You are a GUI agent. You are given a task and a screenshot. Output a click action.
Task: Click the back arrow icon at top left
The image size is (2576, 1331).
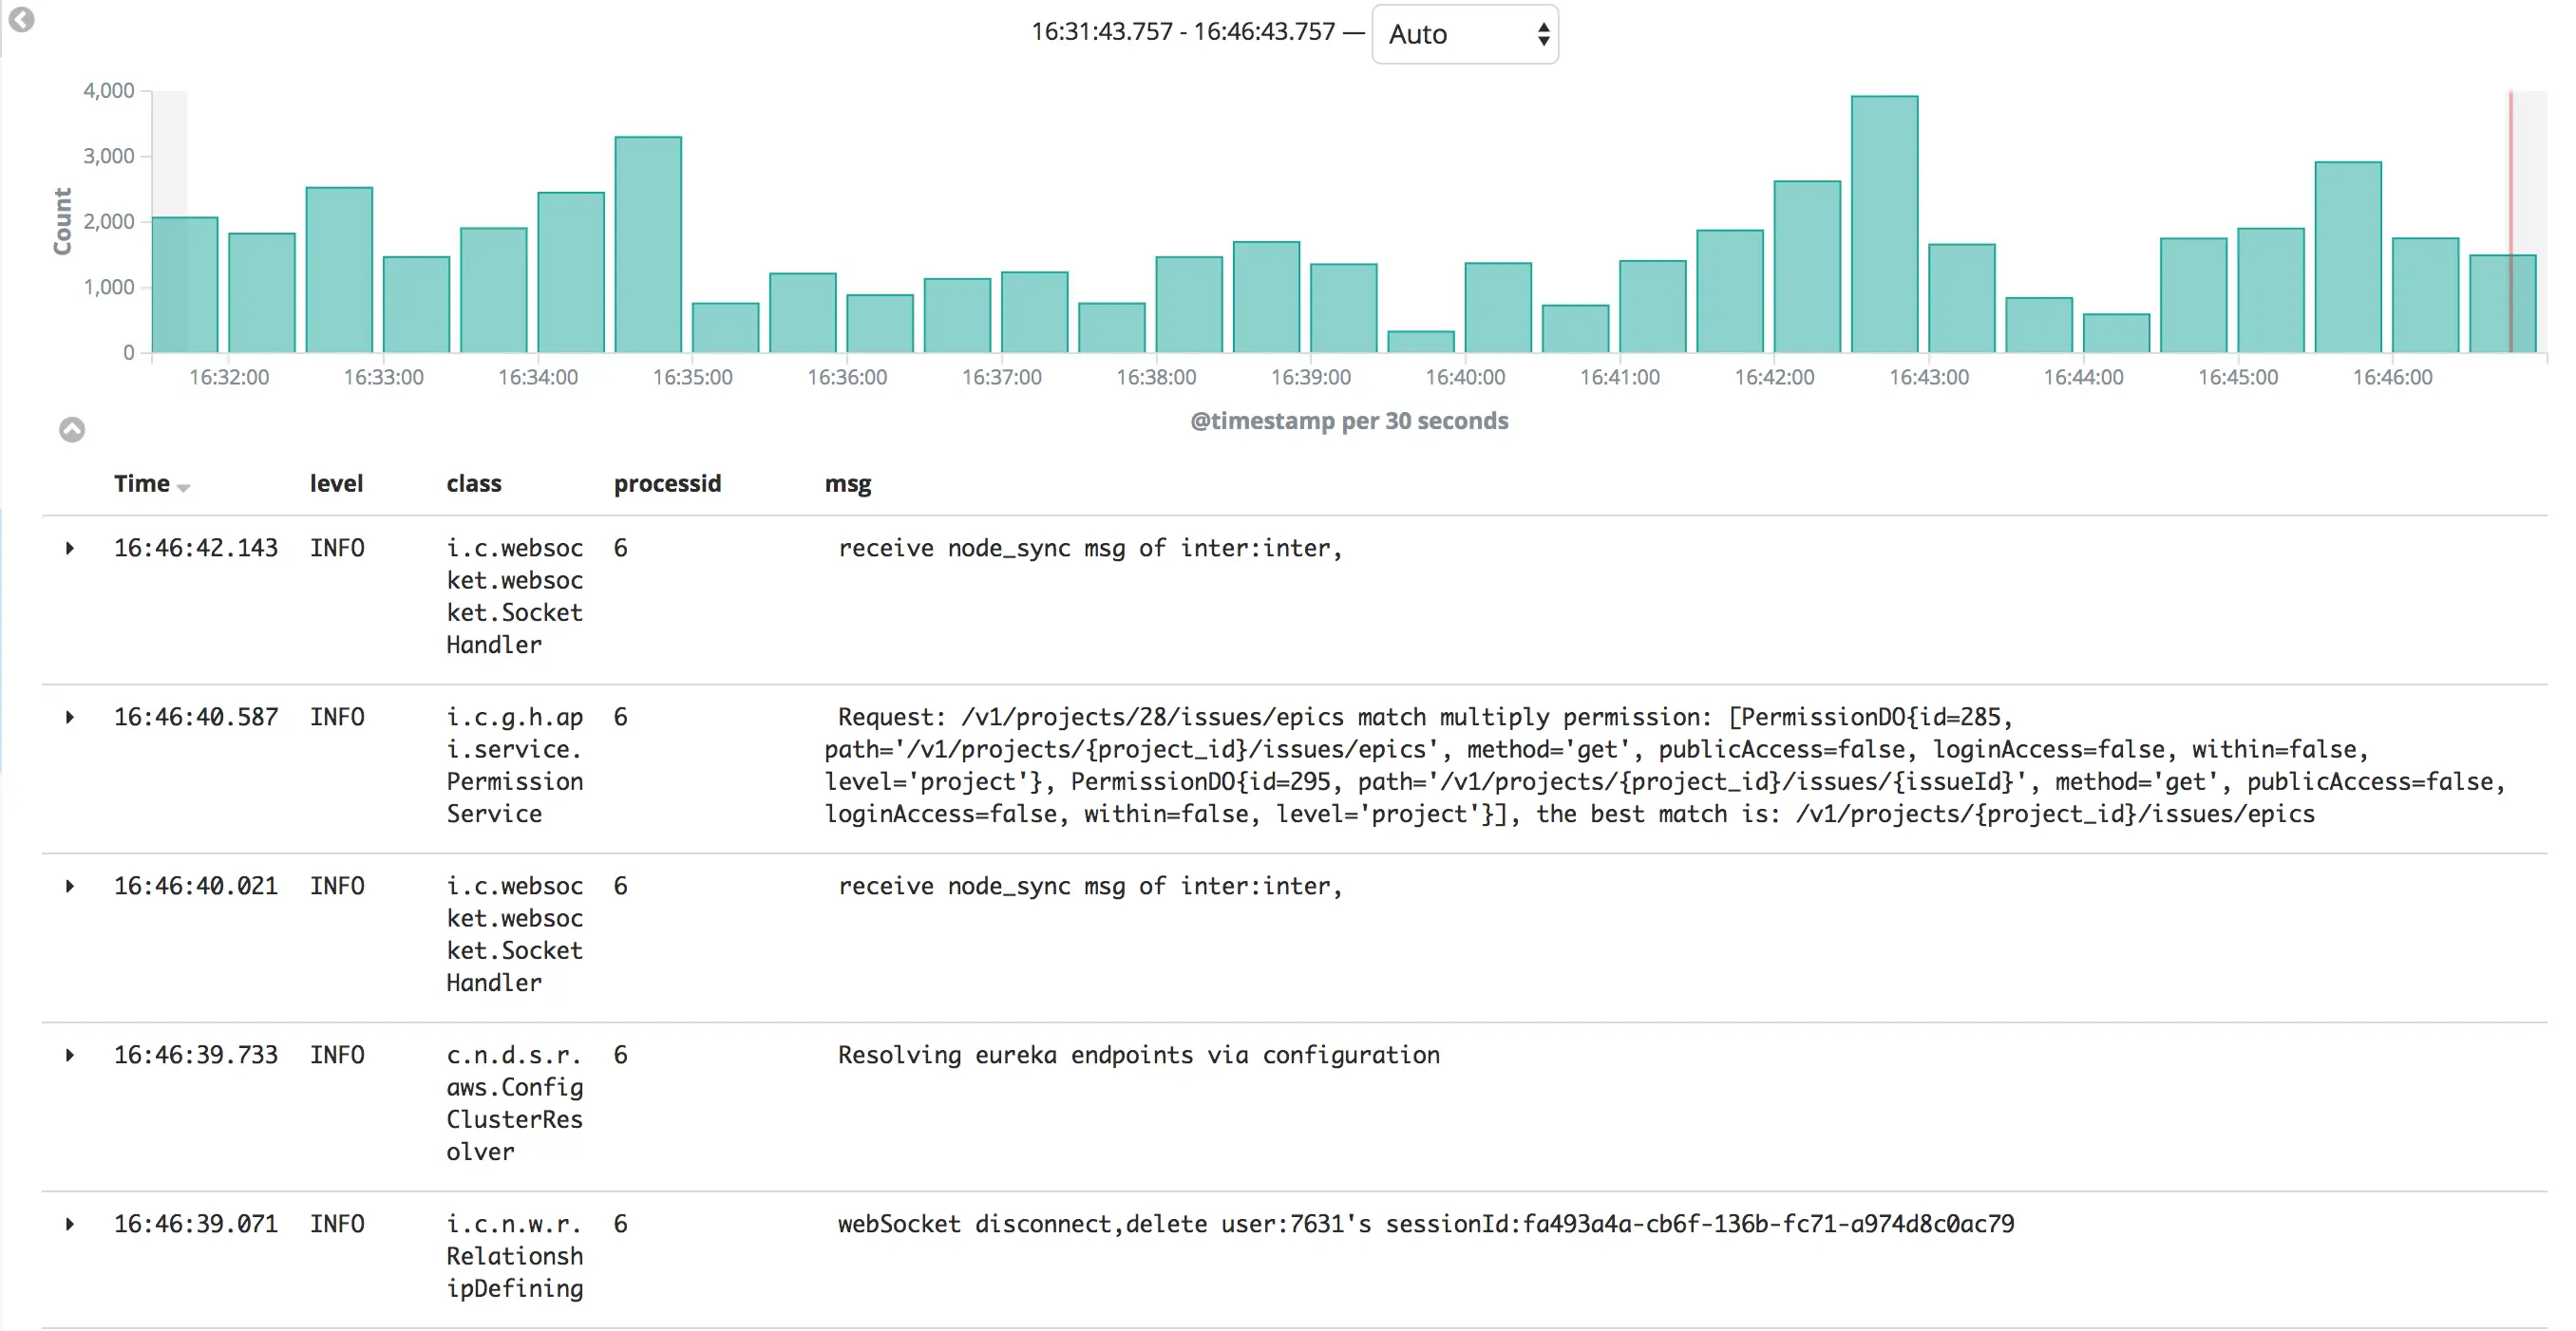[x=21, y=19]
